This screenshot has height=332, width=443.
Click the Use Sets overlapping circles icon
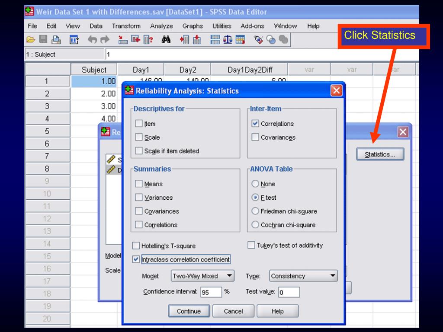[x=271, y=40]
